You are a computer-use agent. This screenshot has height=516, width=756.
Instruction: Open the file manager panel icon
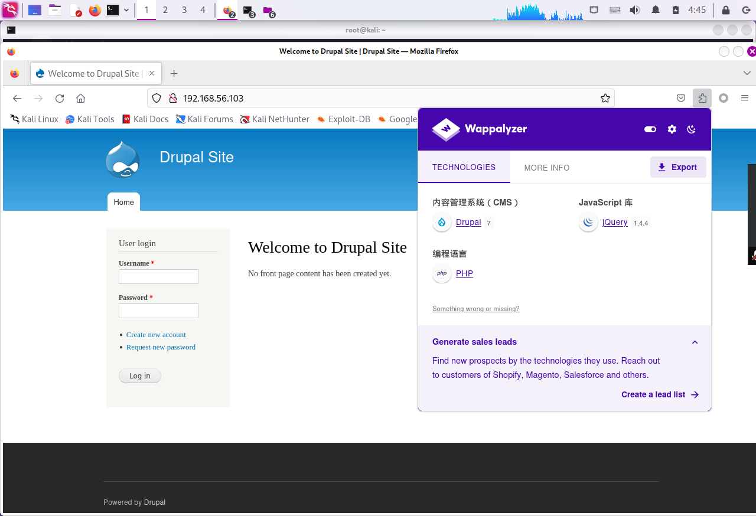[x=55, y=10]
